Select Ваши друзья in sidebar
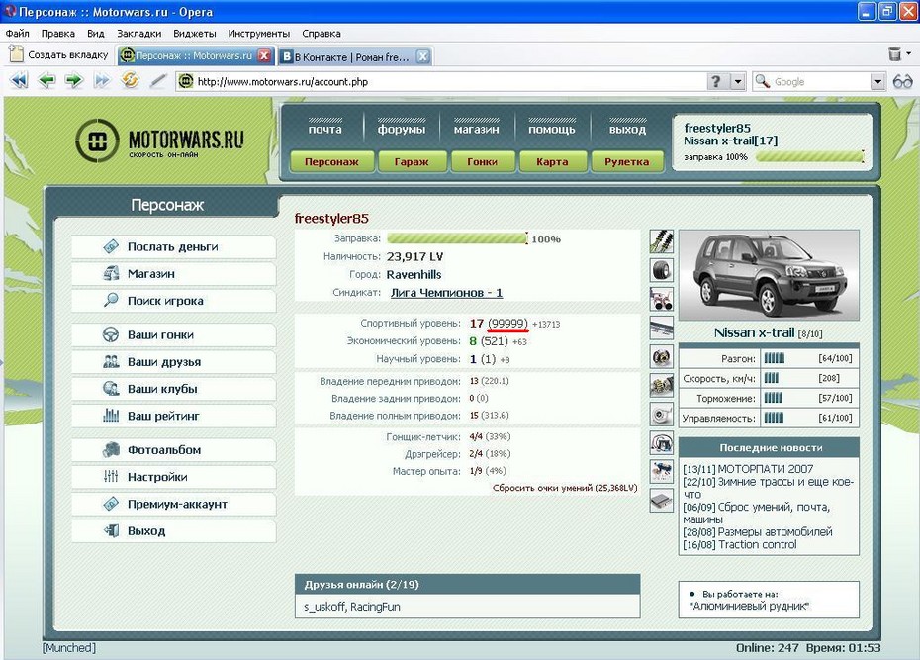920x660 pixels. [174, 362]
